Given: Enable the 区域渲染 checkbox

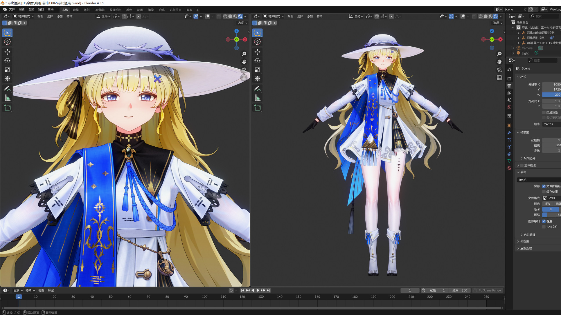Looking at the screenshot, I should click(x=544, y=113).
